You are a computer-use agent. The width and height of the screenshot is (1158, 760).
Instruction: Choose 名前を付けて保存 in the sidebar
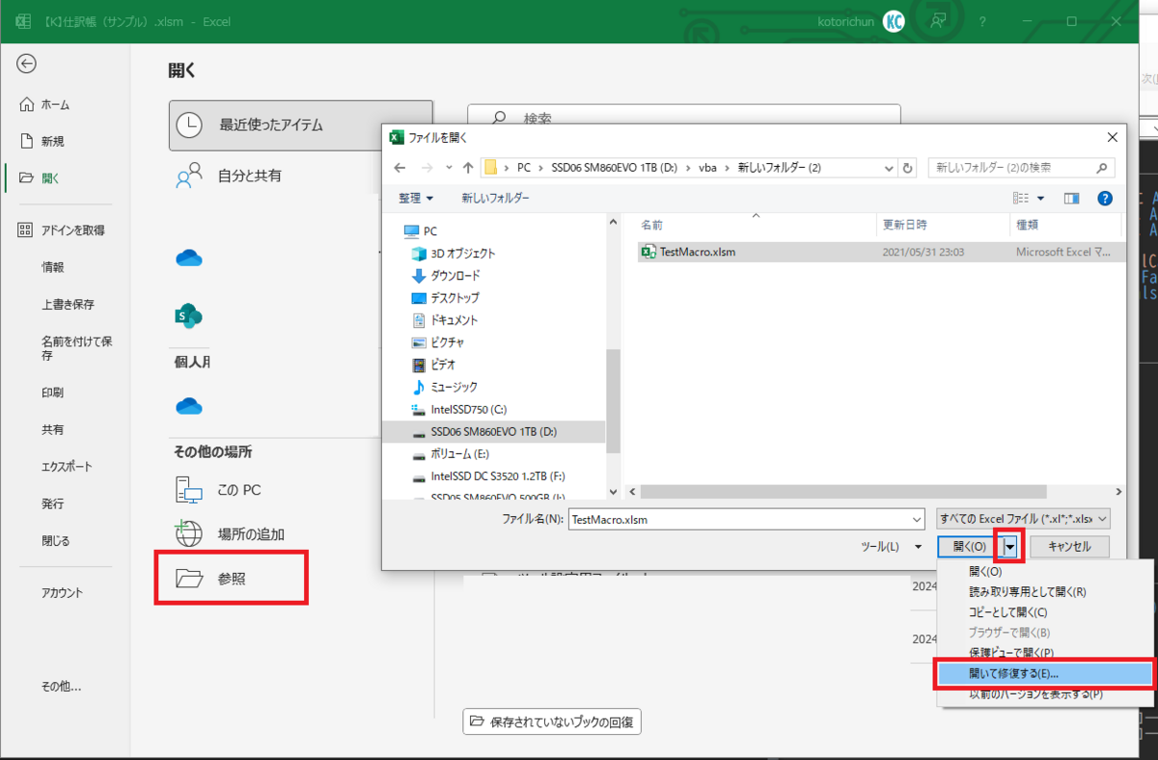pyautogui.click(x=76, y=348)
